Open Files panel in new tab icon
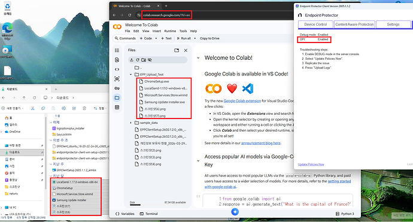This screenshot has height=222, width=413. click(177, 50)
